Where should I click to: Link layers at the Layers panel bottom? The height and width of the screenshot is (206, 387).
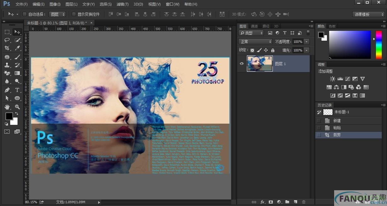pos(254,202)
